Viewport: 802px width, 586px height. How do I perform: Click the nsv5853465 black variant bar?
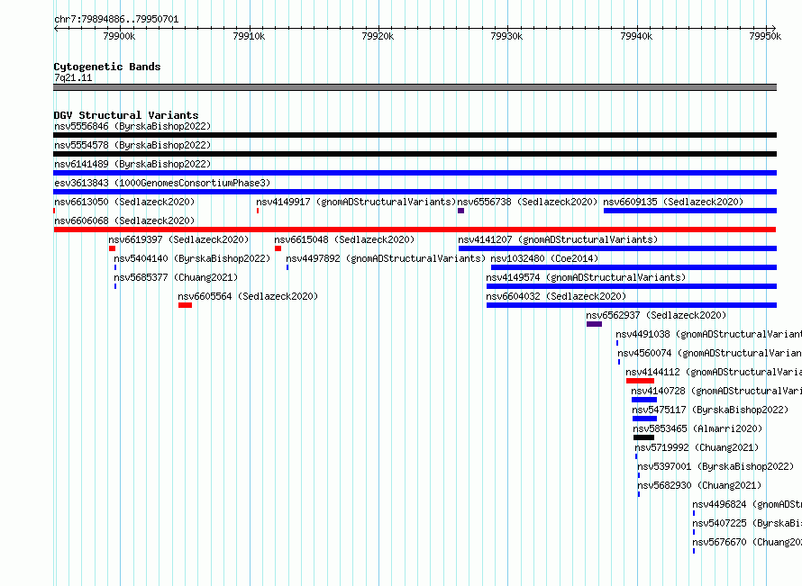click(x=644, y=437)
